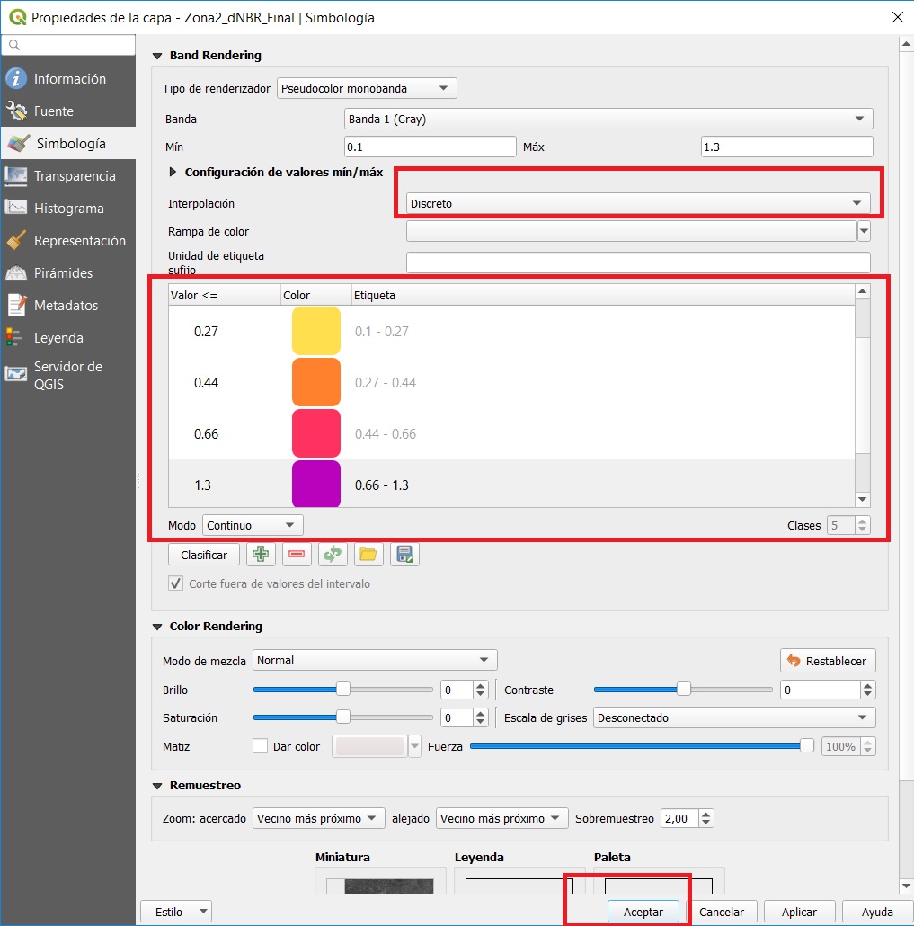The height and width of the screenshot is (926, 914).
Task: Click the Máx value input field
Action: coord(785,147)
